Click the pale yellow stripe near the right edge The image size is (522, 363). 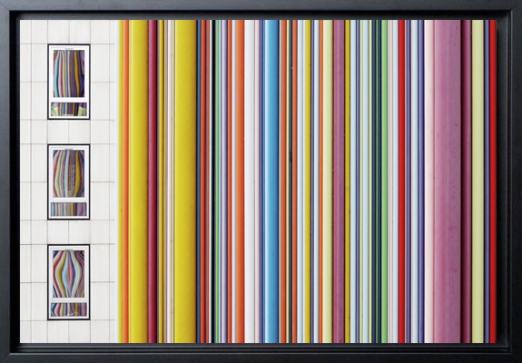pos(478,181)
